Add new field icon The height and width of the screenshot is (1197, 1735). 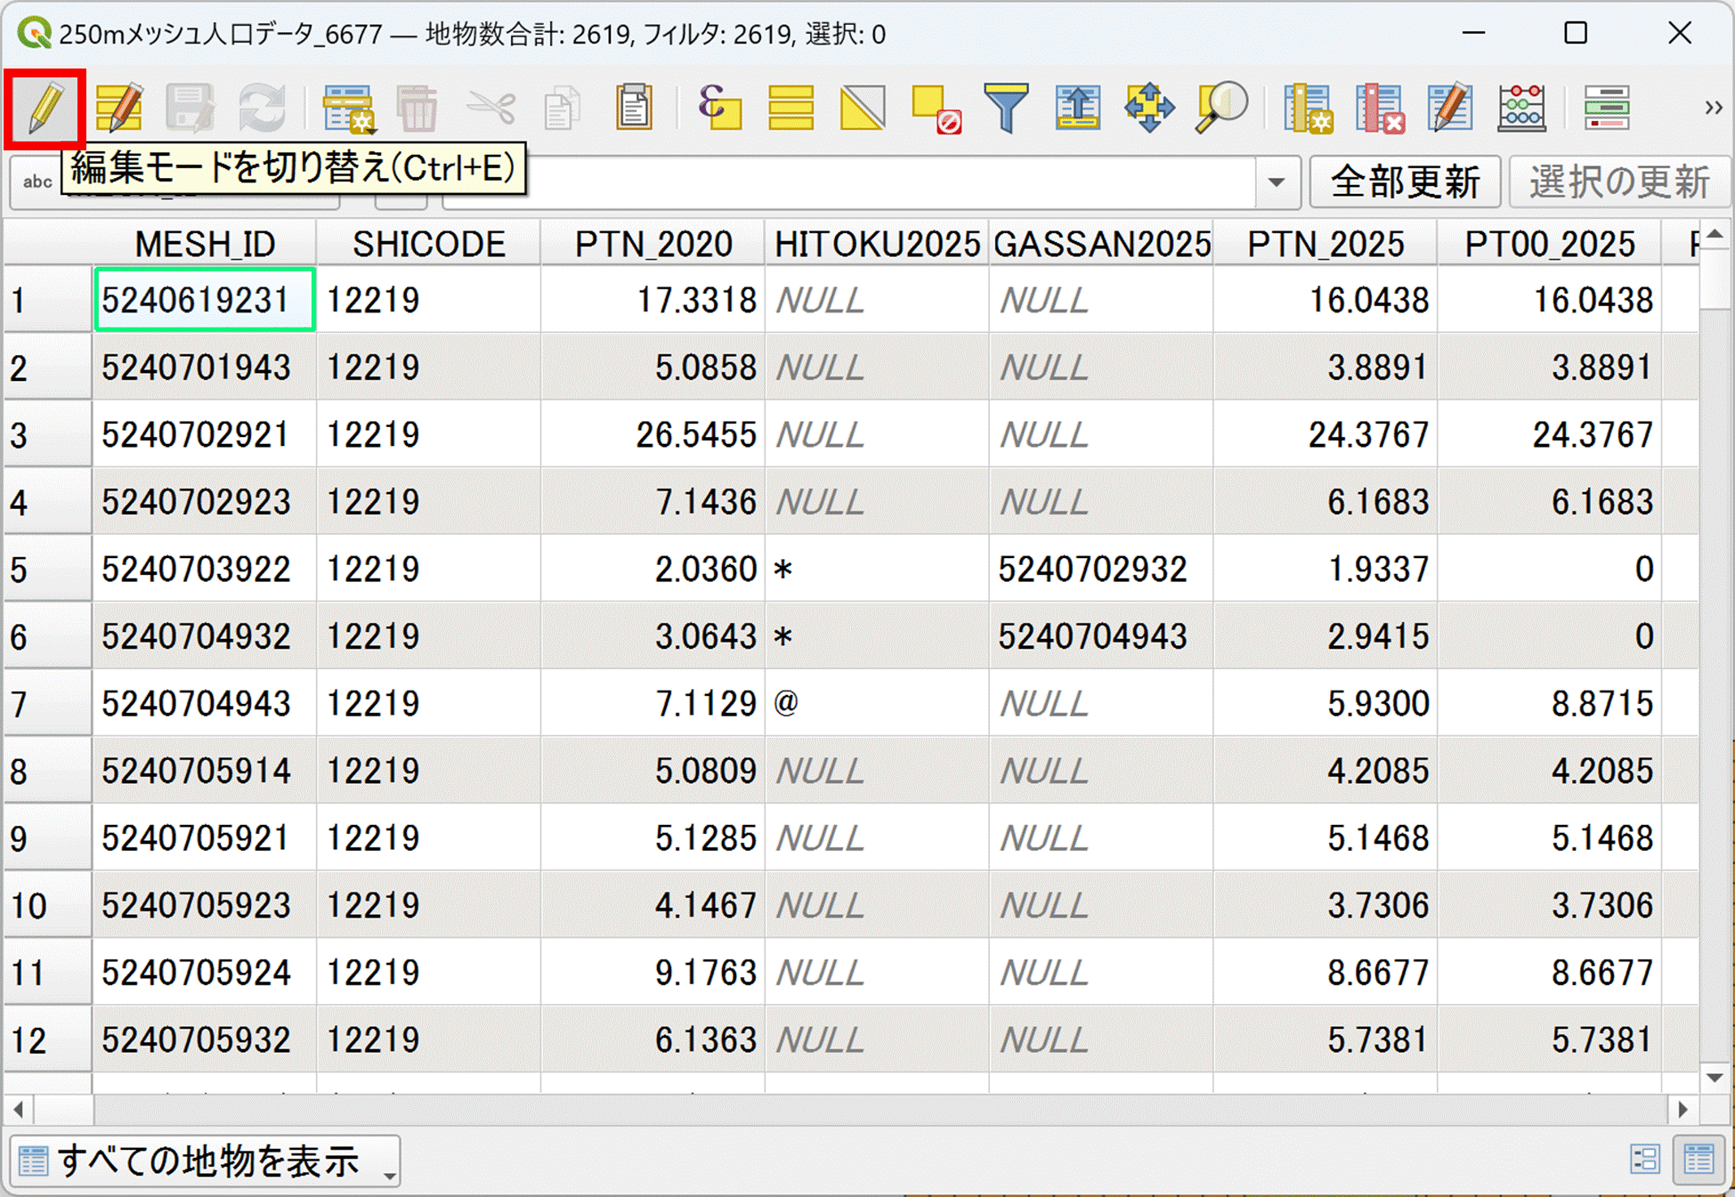coord(1308,108)
